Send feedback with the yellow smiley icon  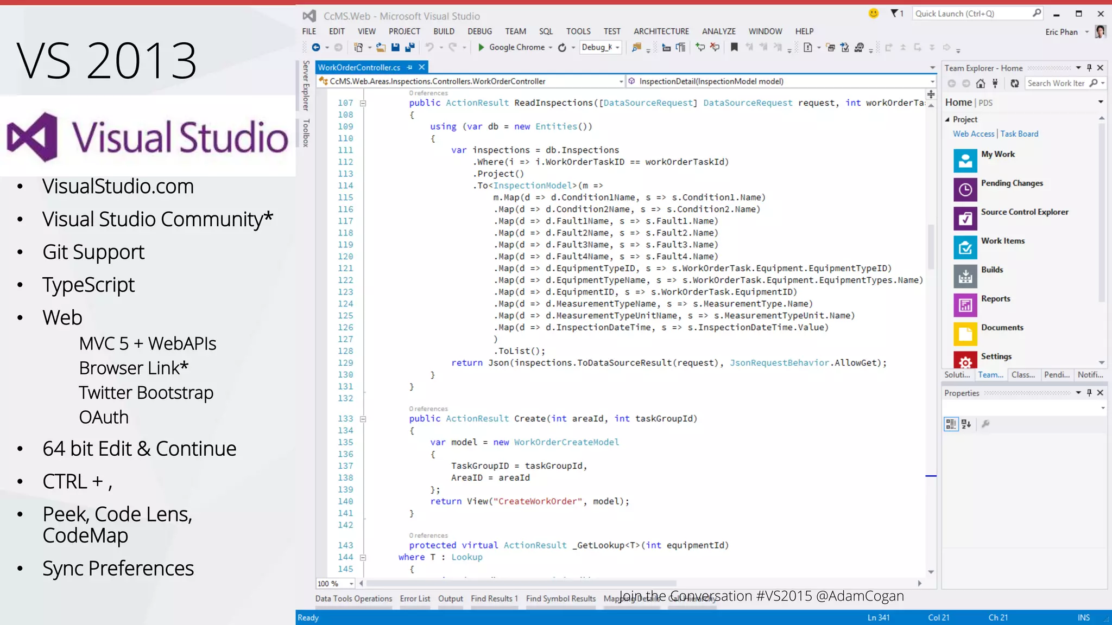click(x=874, y=13)
